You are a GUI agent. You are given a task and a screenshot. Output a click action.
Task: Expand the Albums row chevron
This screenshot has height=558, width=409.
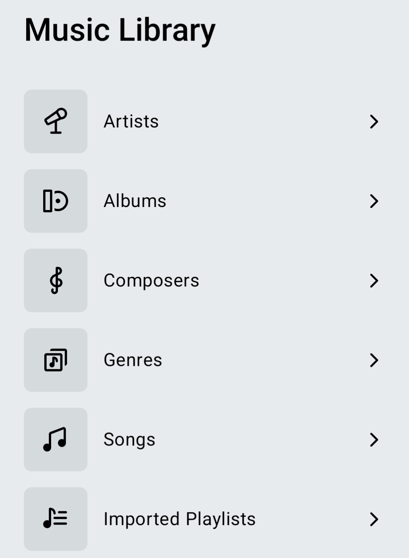pyautogui.click(x=374, y=201)
